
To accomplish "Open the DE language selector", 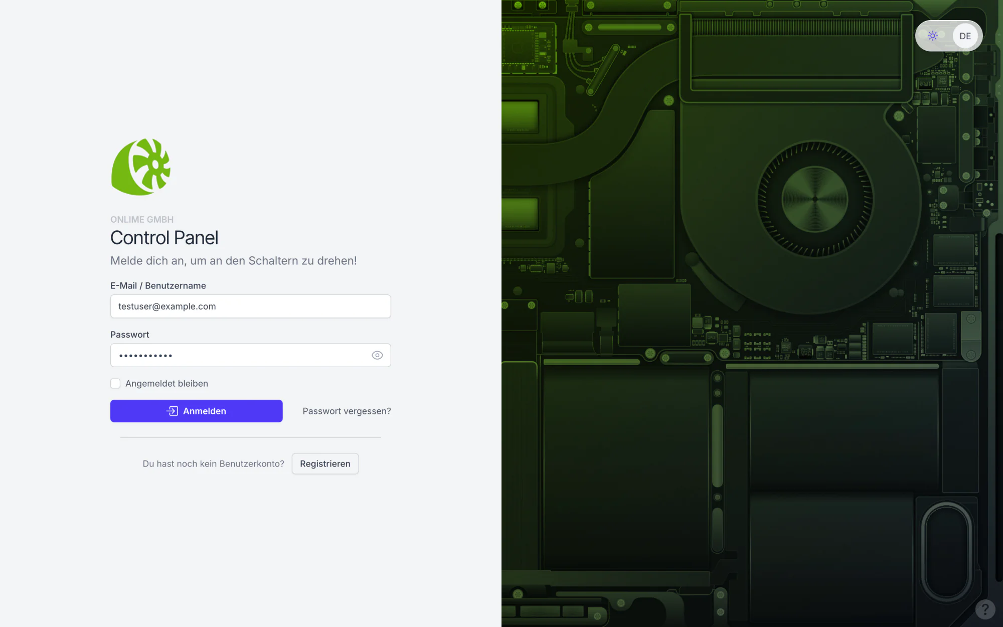I will click(x=965, y=36).
